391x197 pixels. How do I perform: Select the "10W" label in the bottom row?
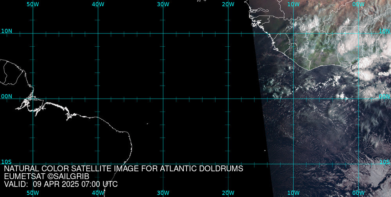294,193
